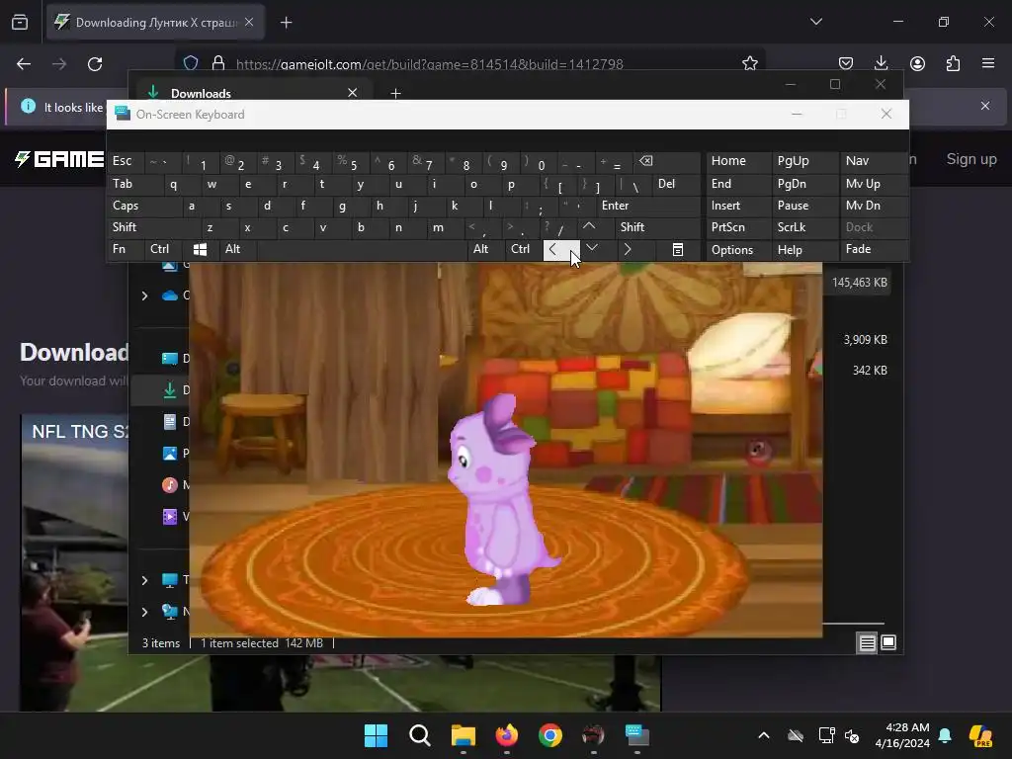Screen dimensions: 1012x759
Task: Switch Explorer to details view
Action: (x=868, y=642)
